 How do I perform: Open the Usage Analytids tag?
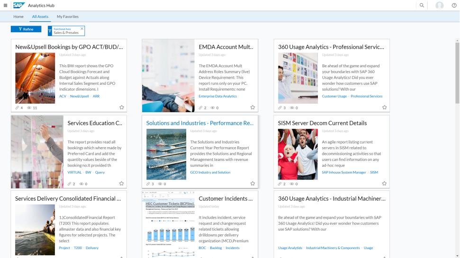(x=290, y=248)
